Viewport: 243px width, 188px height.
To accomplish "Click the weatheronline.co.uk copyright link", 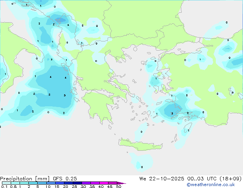I will point(210,185).
